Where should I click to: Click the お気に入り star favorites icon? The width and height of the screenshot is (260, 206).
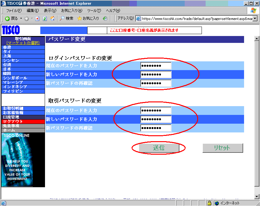pyautogui.click(x=79, y=18)
